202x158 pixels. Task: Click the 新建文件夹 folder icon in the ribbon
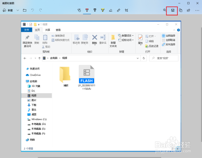click(113, 37)
